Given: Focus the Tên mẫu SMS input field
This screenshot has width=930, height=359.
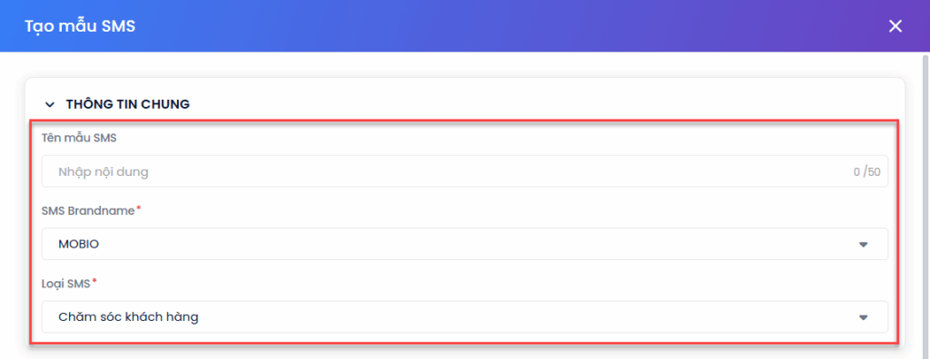Looking at the screenshot, I should (x=464, y=172).
